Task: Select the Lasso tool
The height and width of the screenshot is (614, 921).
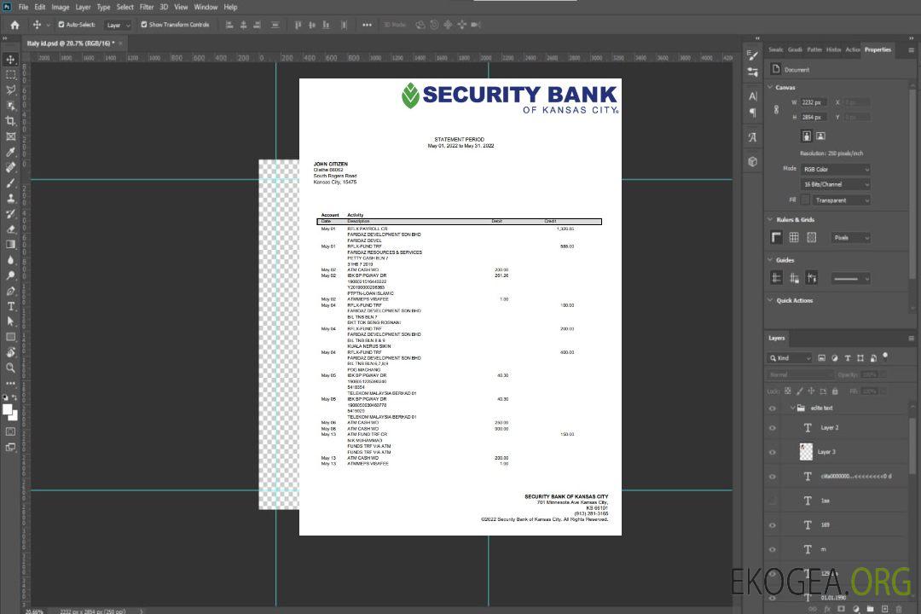Action: (10, 90)
